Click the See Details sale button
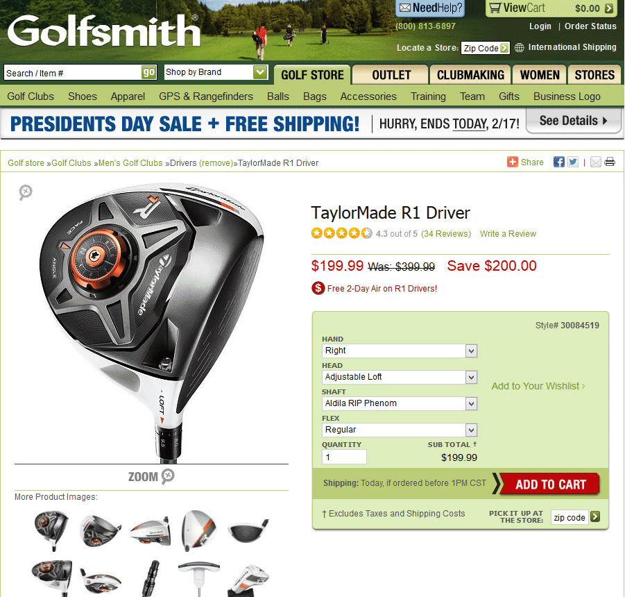Image resolution: width=625 pixels, height=597 pixels. coord(573,121)
